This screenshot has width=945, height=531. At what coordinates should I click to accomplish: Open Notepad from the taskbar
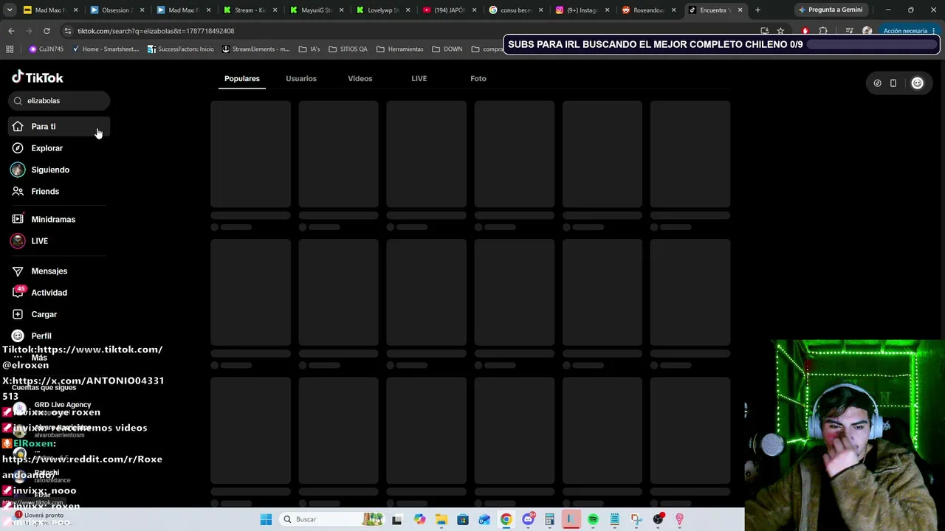point(614,519)
